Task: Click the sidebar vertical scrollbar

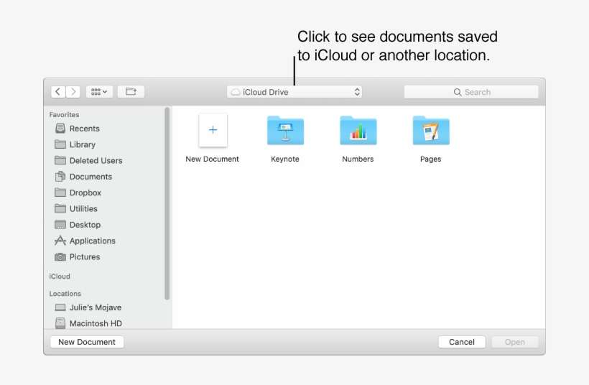Action: (167, 203)
